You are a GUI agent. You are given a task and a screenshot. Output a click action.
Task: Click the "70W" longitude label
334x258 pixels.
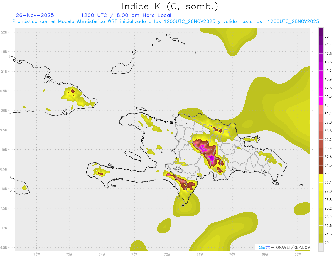(x=232, y=254)
